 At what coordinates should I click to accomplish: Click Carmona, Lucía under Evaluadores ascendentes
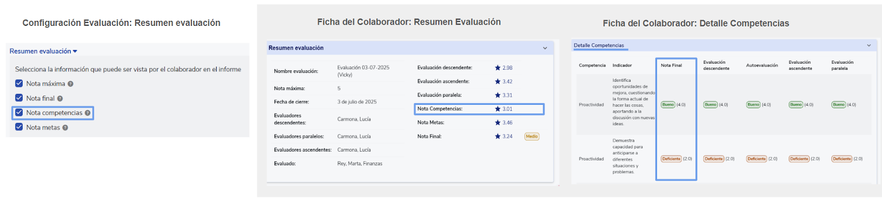click(354, 150)
